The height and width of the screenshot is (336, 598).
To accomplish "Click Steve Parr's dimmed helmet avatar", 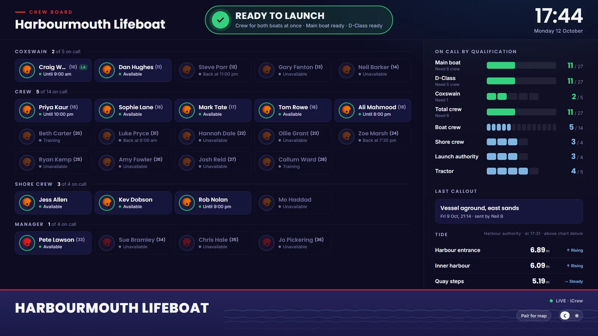I will 187,70.
